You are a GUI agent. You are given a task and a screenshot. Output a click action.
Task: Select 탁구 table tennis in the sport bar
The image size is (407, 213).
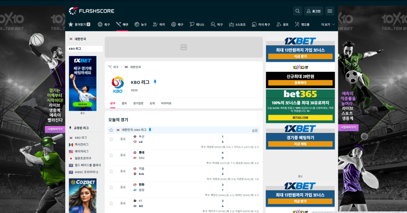click(x=217, y=24)
